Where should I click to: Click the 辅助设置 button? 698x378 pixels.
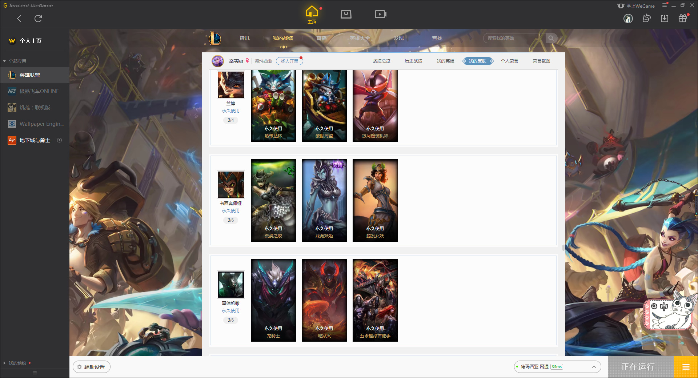coord(92,367)
